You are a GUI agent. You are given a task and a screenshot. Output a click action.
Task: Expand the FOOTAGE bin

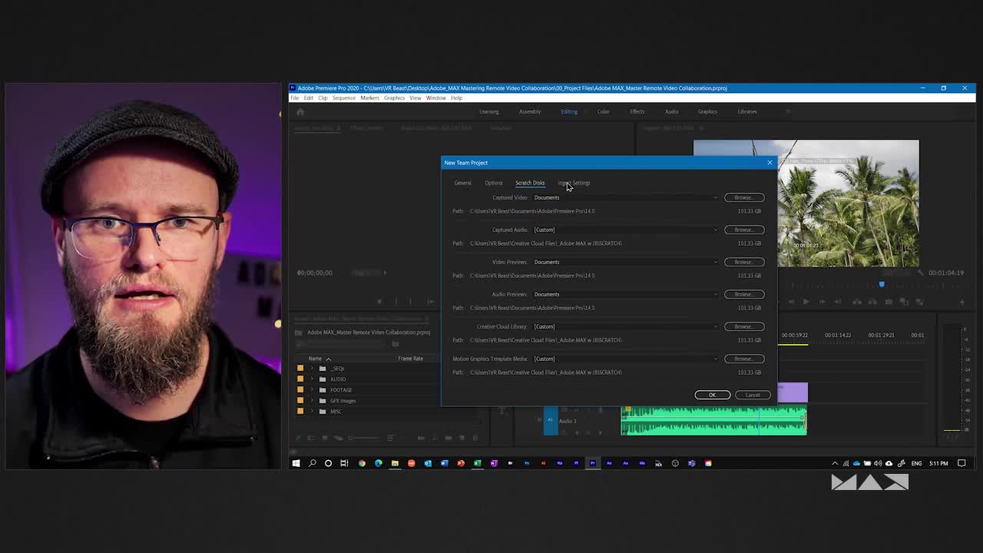(312, 389)
